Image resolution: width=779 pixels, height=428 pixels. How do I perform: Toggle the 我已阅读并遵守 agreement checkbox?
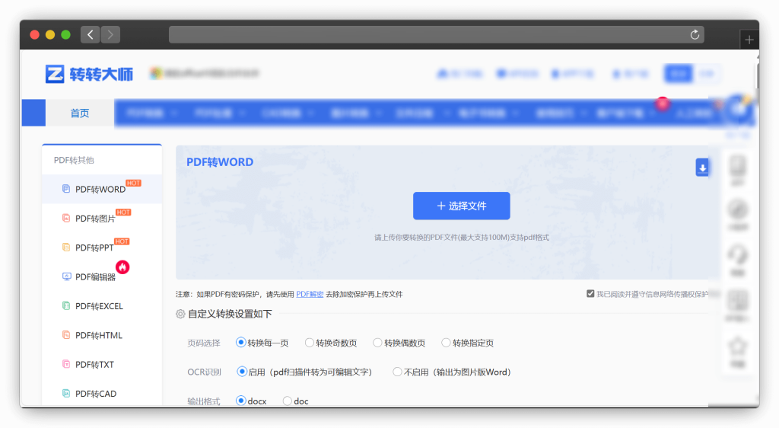pos(590,294)
